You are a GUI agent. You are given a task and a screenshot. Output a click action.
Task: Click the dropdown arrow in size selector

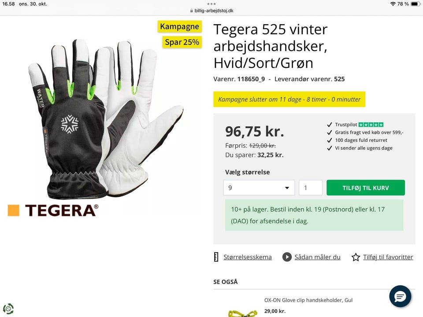click(x=287, y=188)
